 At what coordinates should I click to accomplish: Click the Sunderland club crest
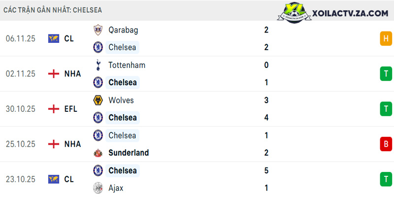coord(98,153)
